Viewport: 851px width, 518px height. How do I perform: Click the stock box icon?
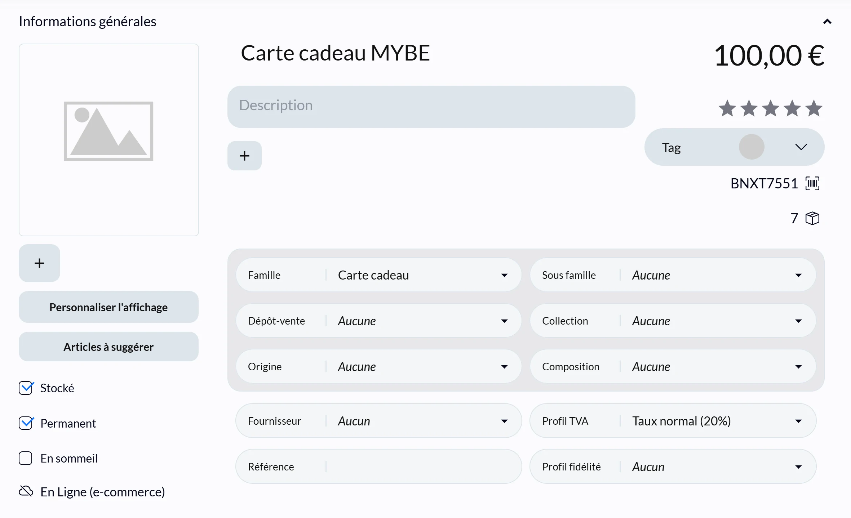[812, 218]
